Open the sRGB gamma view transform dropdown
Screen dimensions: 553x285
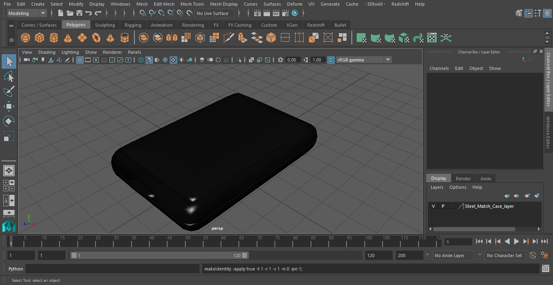364,60
